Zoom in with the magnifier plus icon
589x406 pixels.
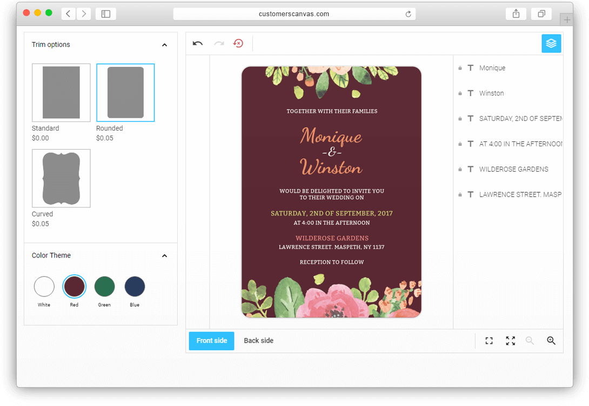click(551, 341)
